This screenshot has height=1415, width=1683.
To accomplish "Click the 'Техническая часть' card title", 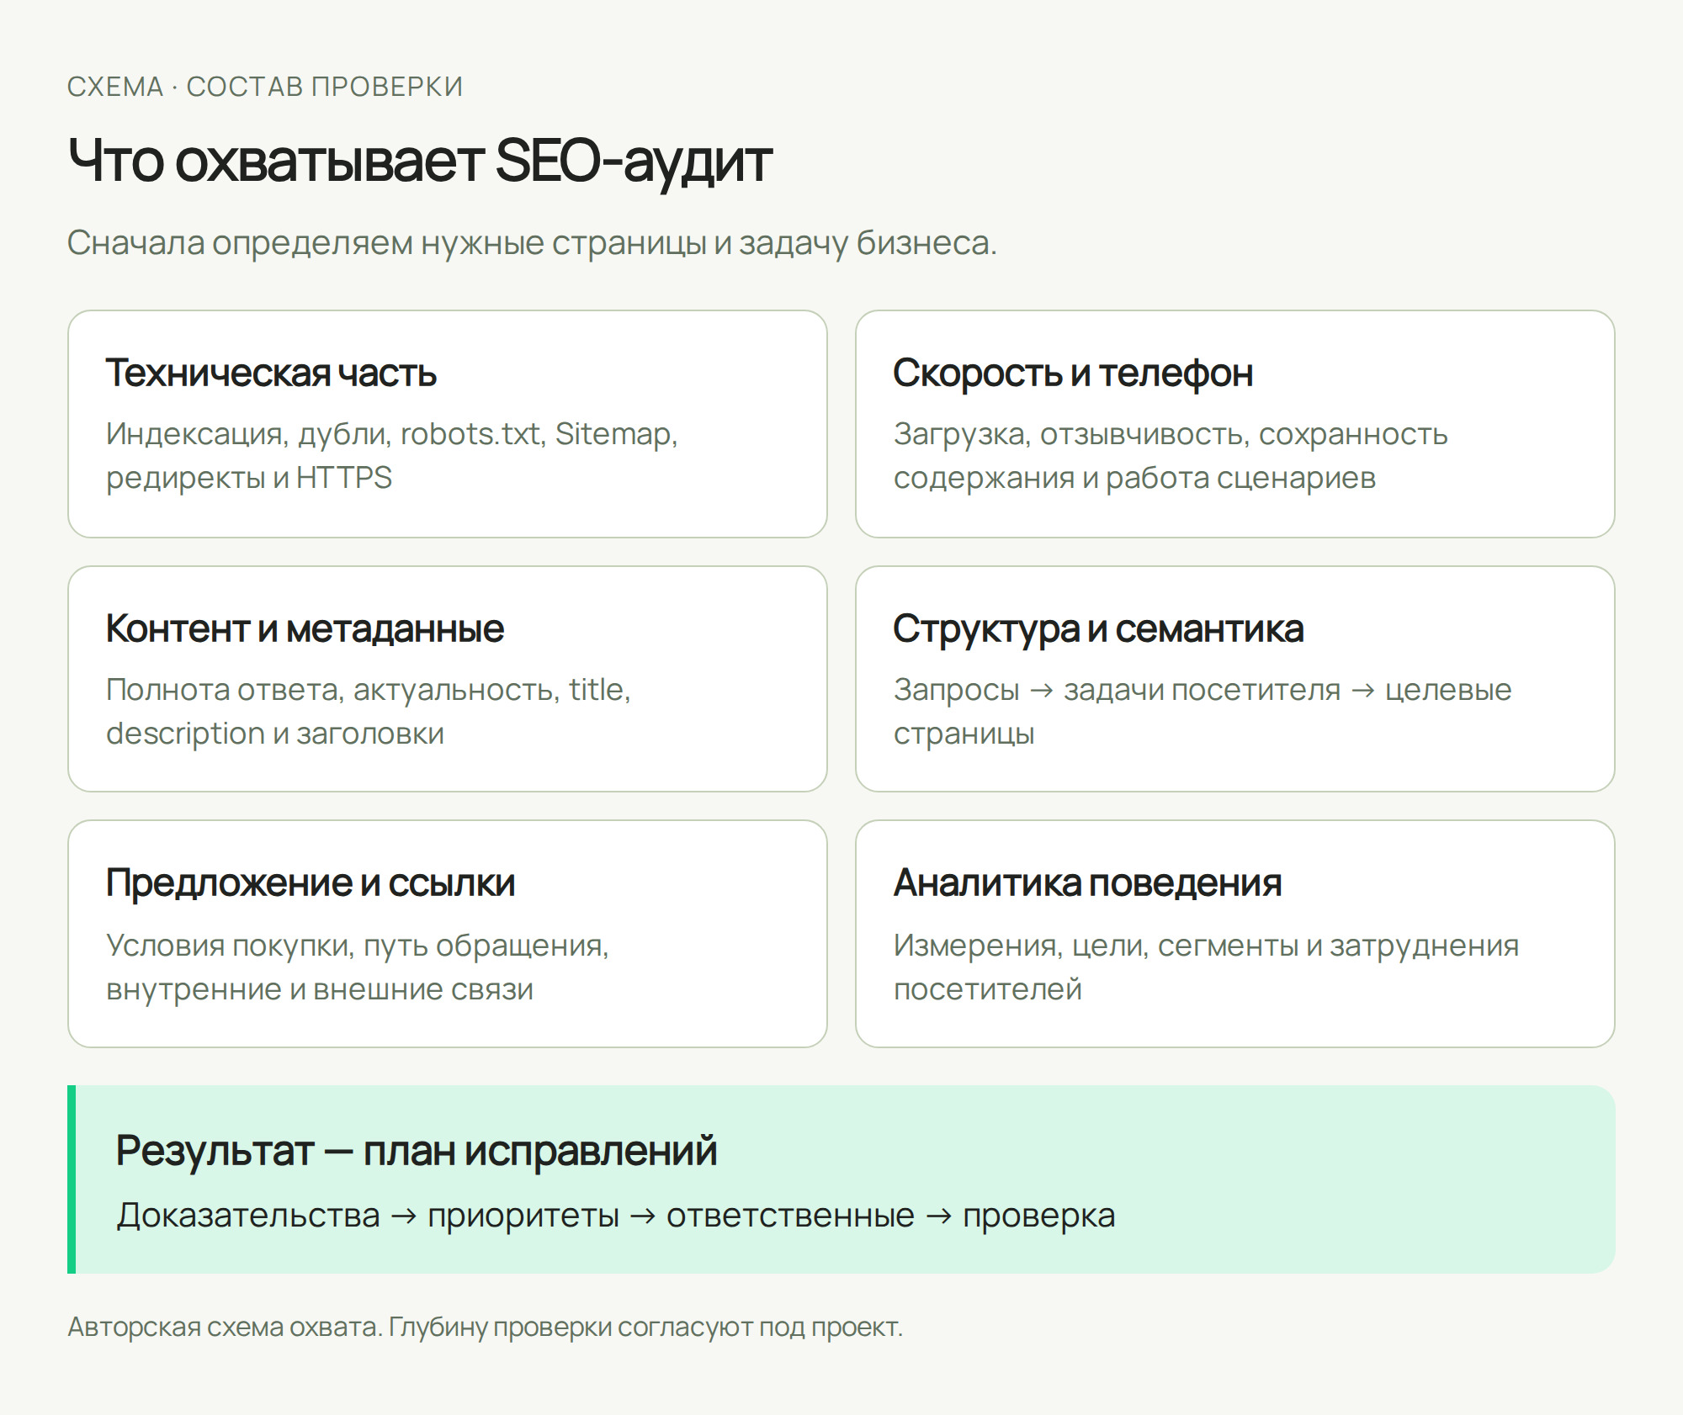I will tap(271, 373).
